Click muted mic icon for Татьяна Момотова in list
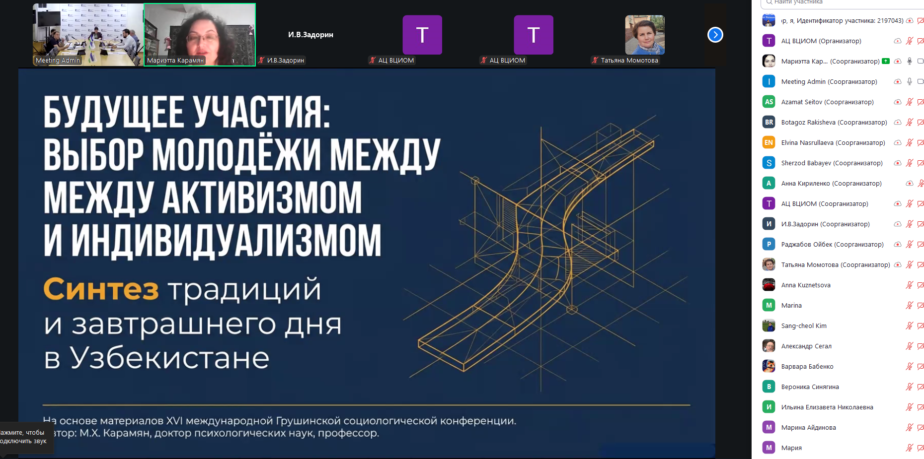Image resolution: width=924 pixels, height=459 pixels. (x=909, y=264)
